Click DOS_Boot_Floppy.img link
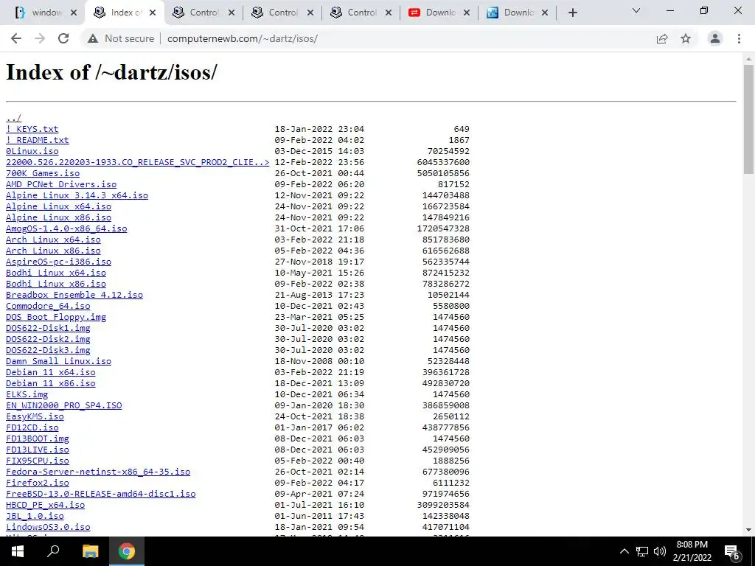This screenshot has height=566, width=755. click(55, 317)
